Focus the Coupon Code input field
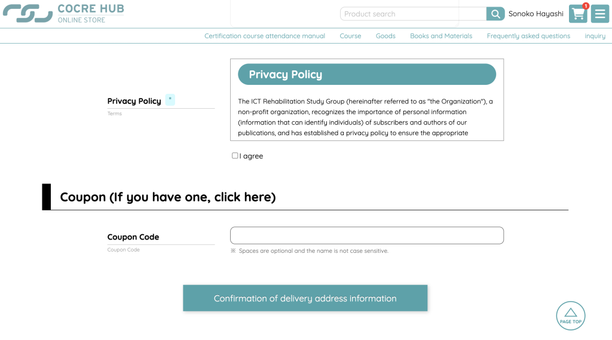The width and height of the screenshot is (612, 340). 366,235
